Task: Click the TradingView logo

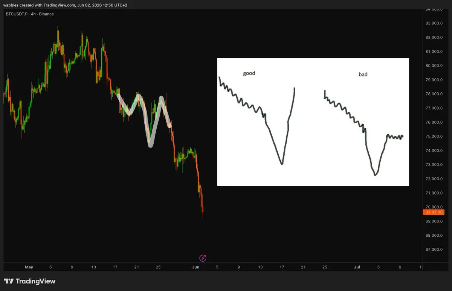Action: (x=29, y=281)
